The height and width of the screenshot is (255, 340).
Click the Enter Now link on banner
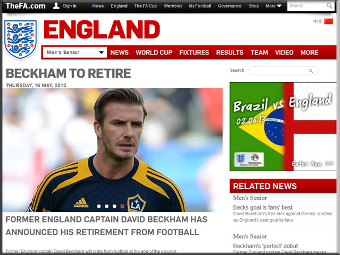(x=312, y=164)
